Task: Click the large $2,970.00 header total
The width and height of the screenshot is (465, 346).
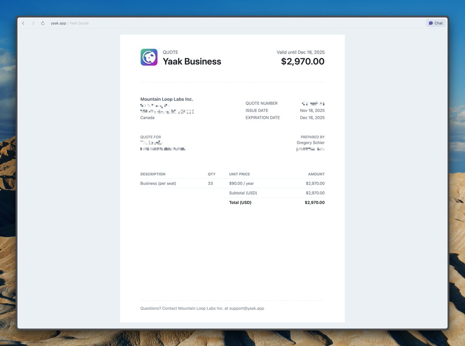Action: pos(303,61)
